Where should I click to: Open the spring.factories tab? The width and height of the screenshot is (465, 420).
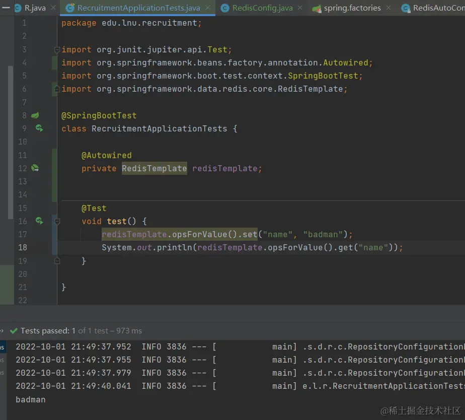click(x=352, y=8)
